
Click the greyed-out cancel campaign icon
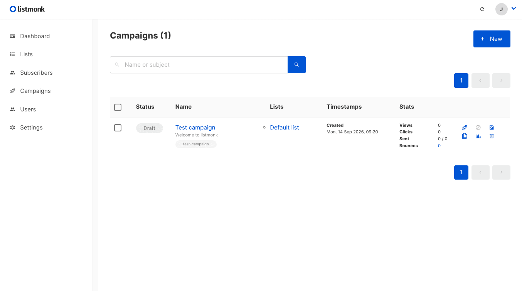(x=478, y=128)
